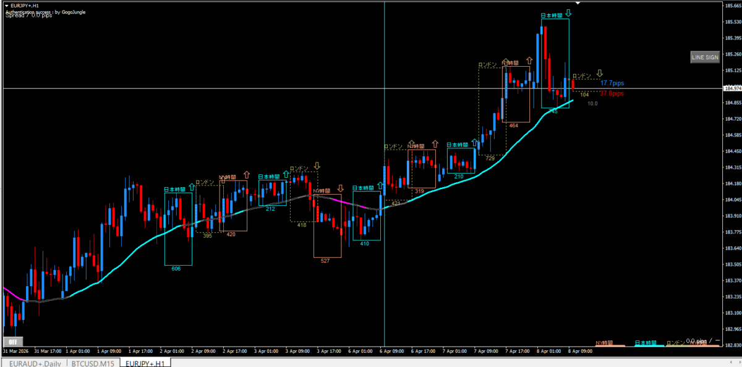
Task: Click the red 37.8pips label
Action: [x=612, y=94]
